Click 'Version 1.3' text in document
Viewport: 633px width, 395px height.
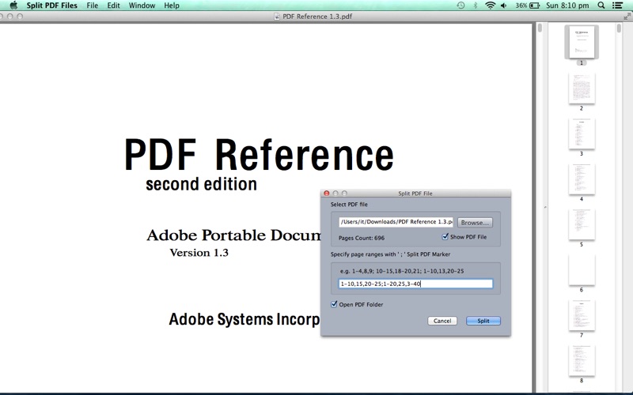199,253
